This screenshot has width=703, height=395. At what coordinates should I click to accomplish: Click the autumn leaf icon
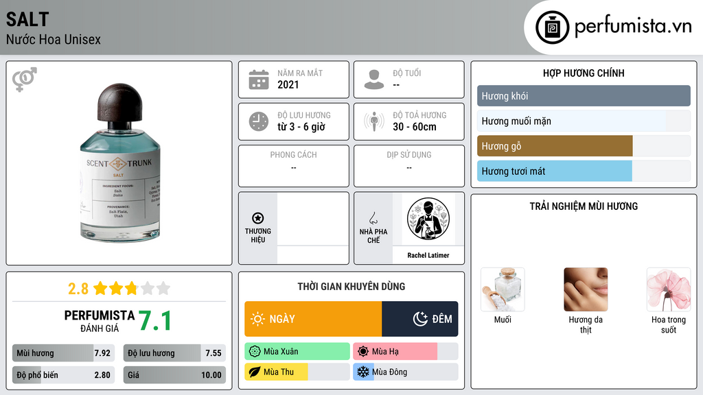point(255,372)
